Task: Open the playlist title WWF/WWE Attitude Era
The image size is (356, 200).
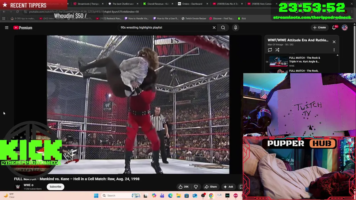Action: (x=298, y=40)
